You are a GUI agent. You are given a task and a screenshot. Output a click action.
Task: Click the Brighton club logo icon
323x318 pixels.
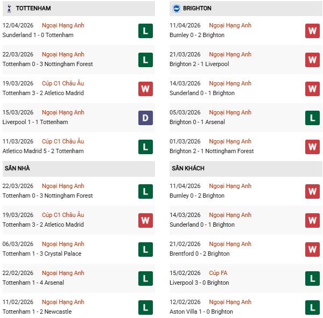click(176, 8)
